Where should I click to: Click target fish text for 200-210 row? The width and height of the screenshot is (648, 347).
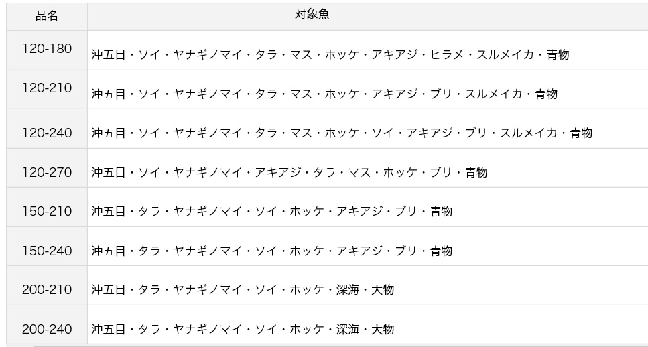(243, 289)
